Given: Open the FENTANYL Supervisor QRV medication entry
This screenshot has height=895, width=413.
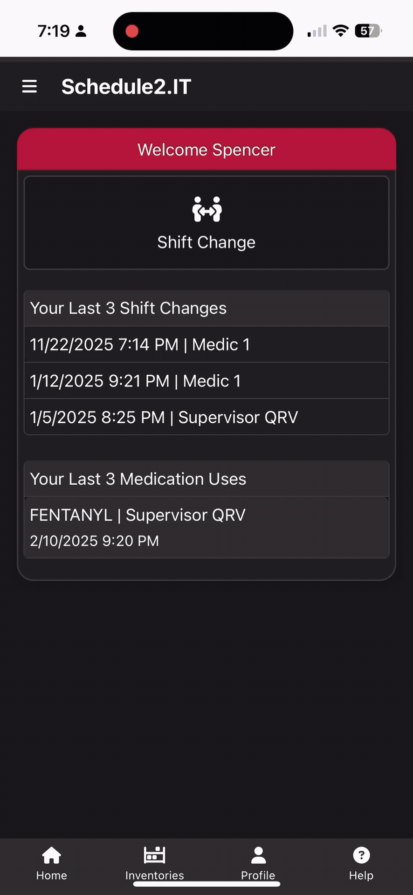Looking at the screenshot, I should pyautogui.click(x=206, y=527).
